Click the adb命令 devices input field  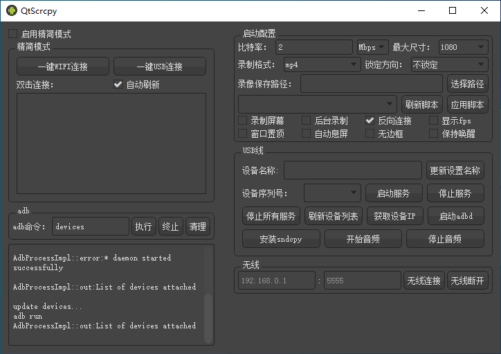(91, 227)
